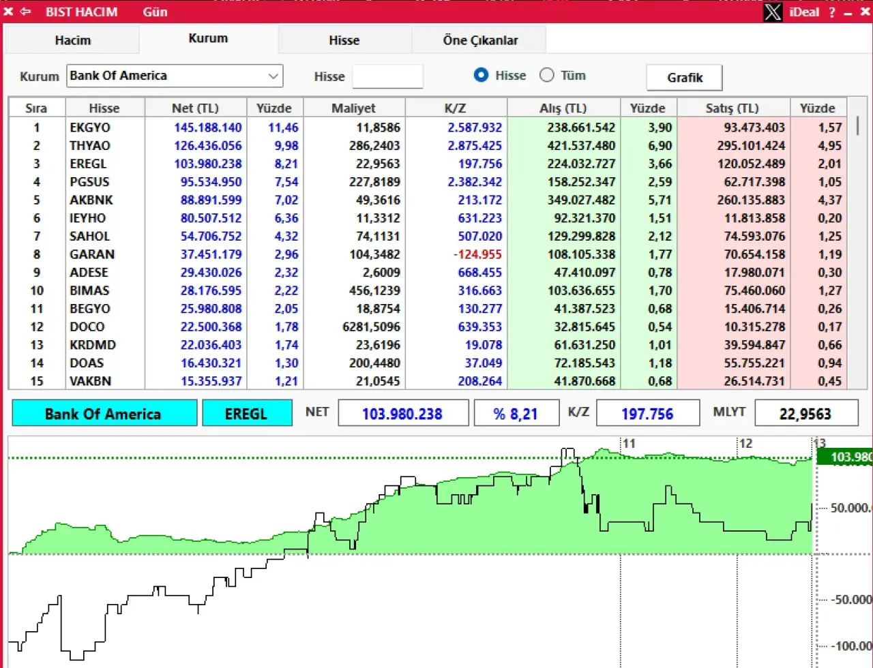Click the iDeal label in title bar
Screen dimensions: 873x668
[x=803, y=12]
